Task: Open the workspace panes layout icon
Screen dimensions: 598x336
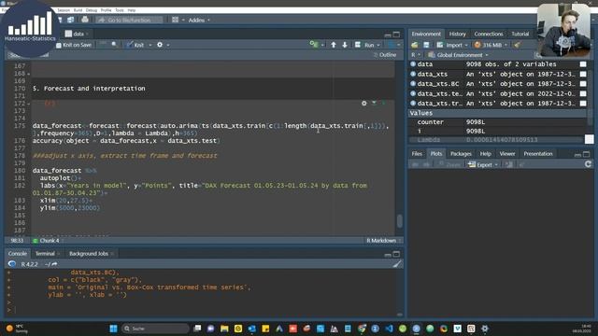Action: click(x=175, y=20)
